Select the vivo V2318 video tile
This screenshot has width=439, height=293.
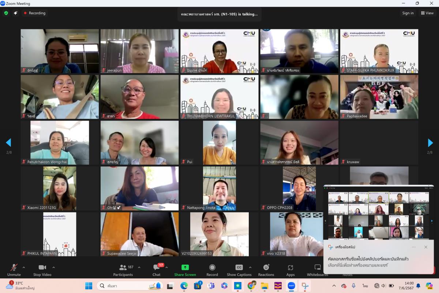292,234
